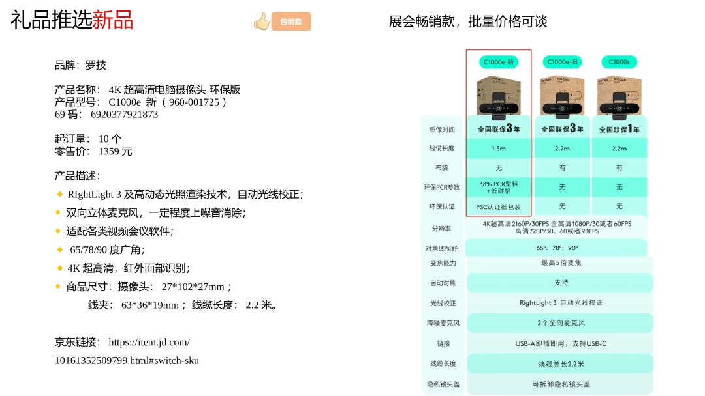Click the C1000e-旧 webcam product image

562,96
